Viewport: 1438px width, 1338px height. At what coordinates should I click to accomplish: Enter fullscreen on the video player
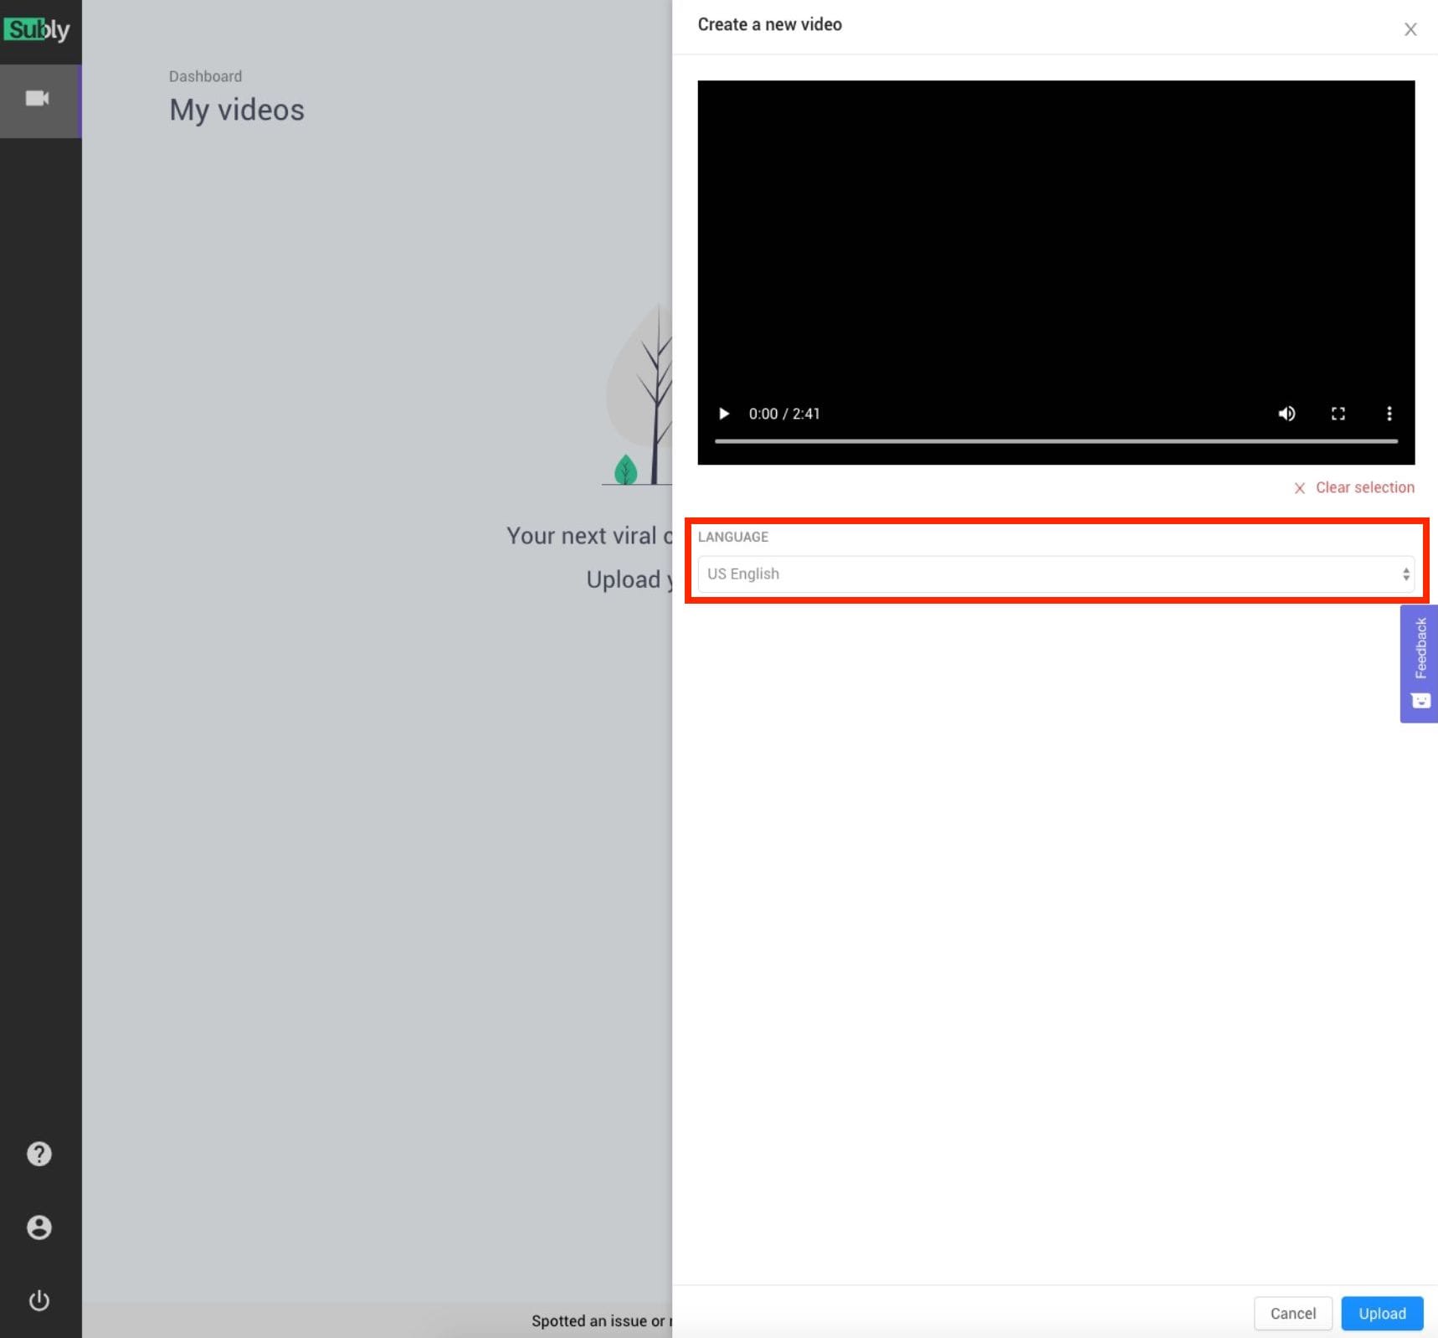(1338, 414)
